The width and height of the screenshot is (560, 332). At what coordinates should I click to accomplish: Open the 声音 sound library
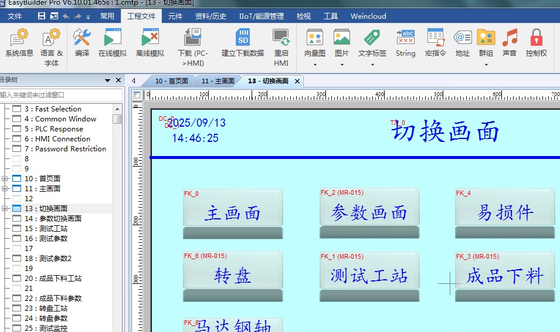click(510, 42)
